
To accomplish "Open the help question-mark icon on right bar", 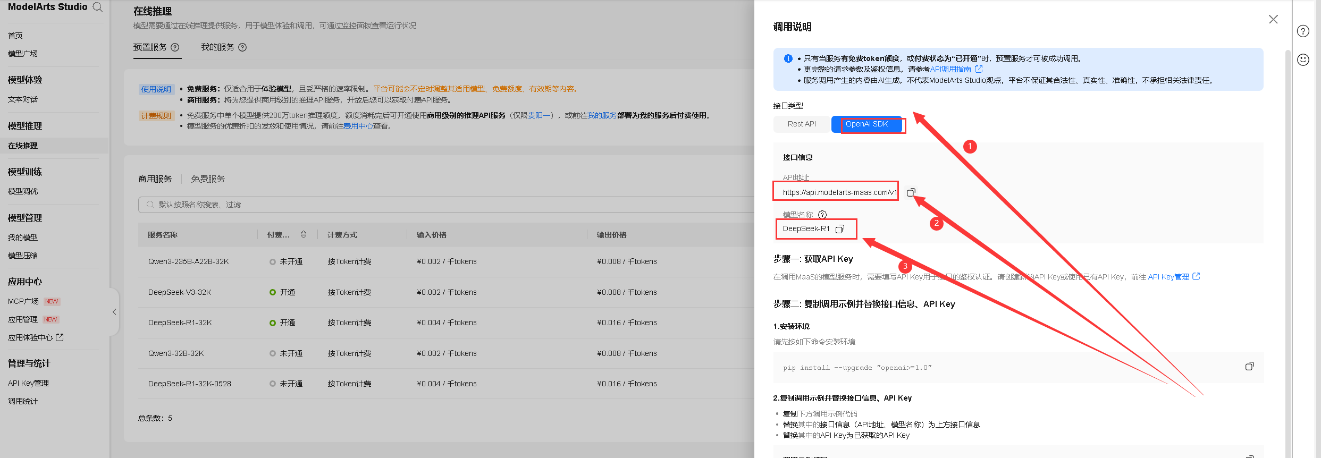I will 1303,31.
